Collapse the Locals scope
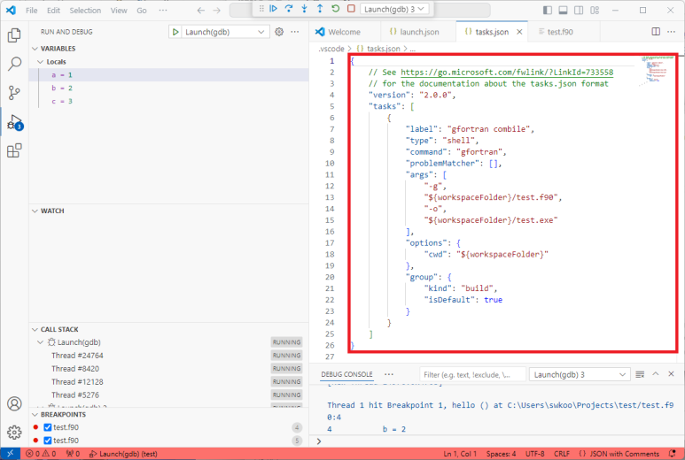 41,62
